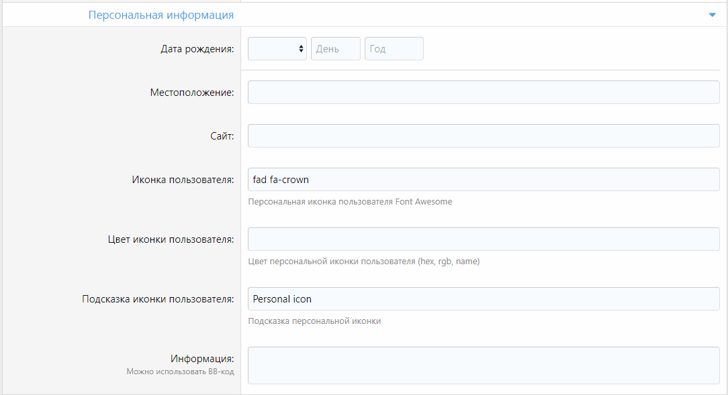Click the Местоположение label
Screen dimensions: 728x395
point(192,93)
